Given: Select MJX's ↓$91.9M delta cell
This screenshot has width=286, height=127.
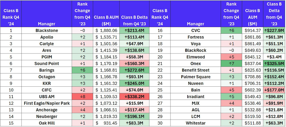Looking at the screenshot, I should [274, 103].
